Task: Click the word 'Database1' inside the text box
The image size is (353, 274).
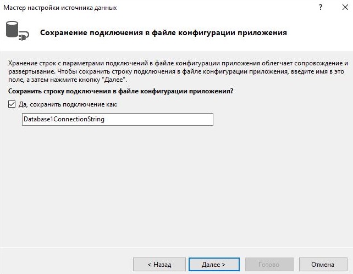Action: tap(38, 119)
